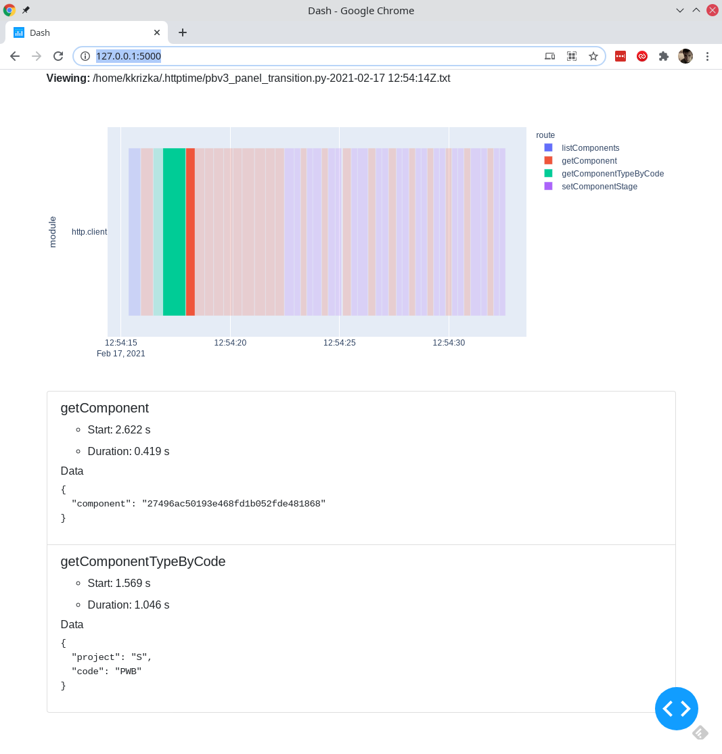Click the send-to-devices toolbar icon
Viewport: 722px width, 754px height.
(x=549, y=56)
